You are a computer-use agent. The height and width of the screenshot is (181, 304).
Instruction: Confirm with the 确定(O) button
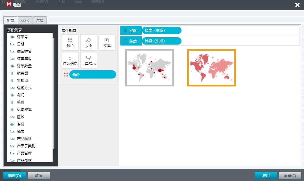tap(15, 176)
